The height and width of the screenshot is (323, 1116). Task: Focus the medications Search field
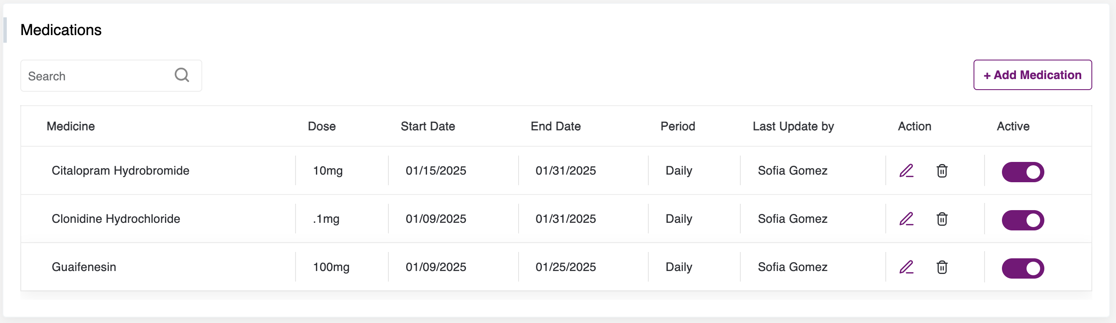point(98,76)
